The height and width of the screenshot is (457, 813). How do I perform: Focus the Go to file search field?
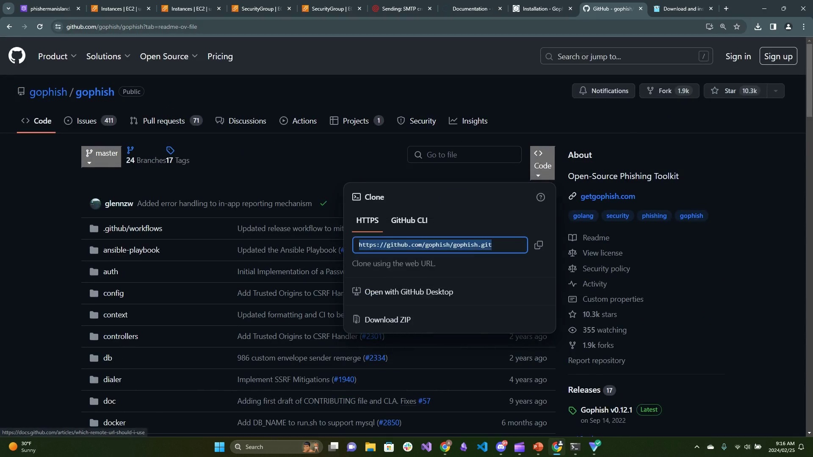(464, 155)
